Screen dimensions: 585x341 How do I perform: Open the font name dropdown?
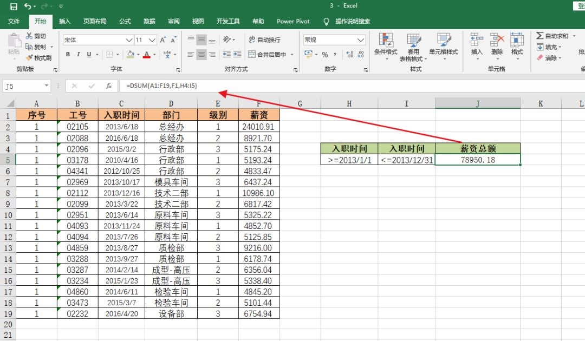coord(129,40)
